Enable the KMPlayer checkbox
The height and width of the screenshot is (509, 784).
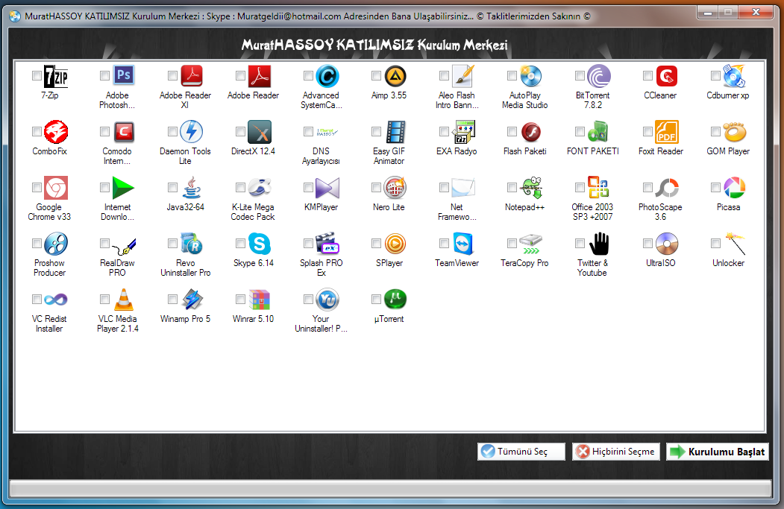pos(308,188)
